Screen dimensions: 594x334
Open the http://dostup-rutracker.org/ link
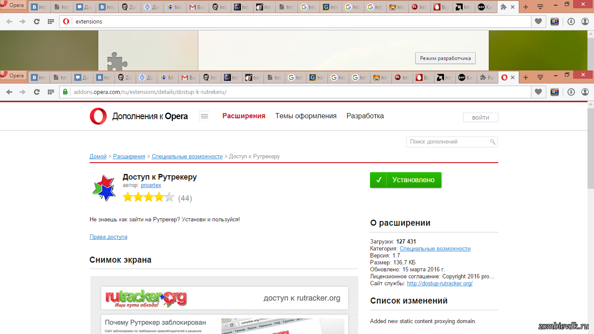pyautogui.click(x=440, y=284)
